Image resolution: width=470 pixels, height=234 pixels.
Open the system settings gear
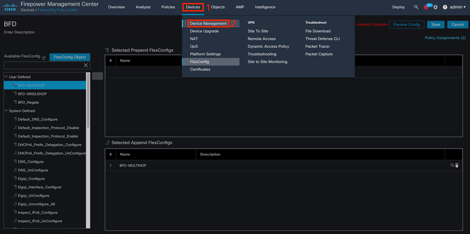click(436, 7)
